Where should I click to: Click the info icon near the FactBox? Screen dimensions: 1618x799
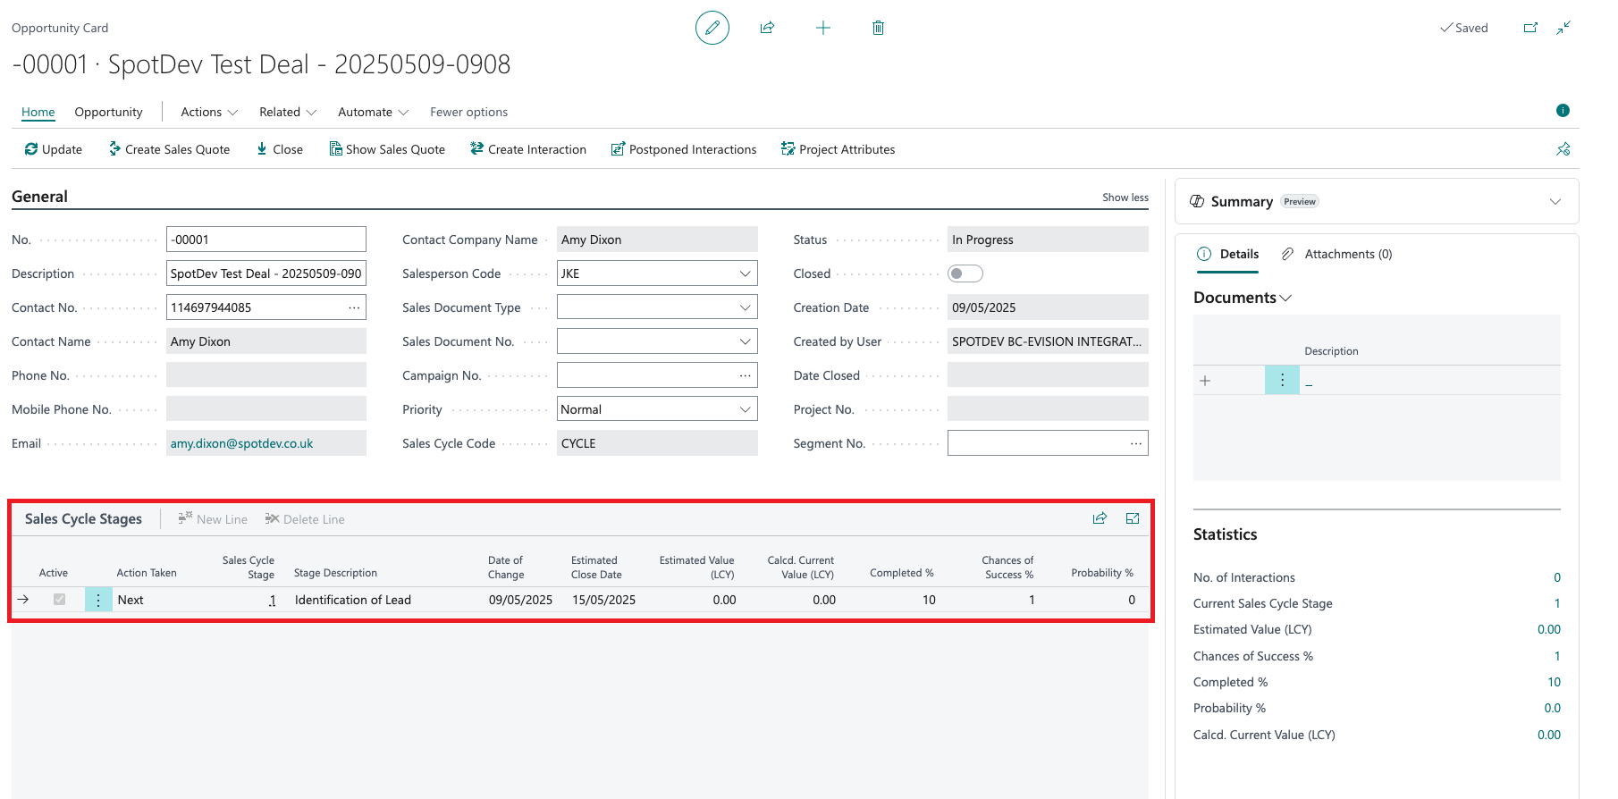coord(1563,111)
